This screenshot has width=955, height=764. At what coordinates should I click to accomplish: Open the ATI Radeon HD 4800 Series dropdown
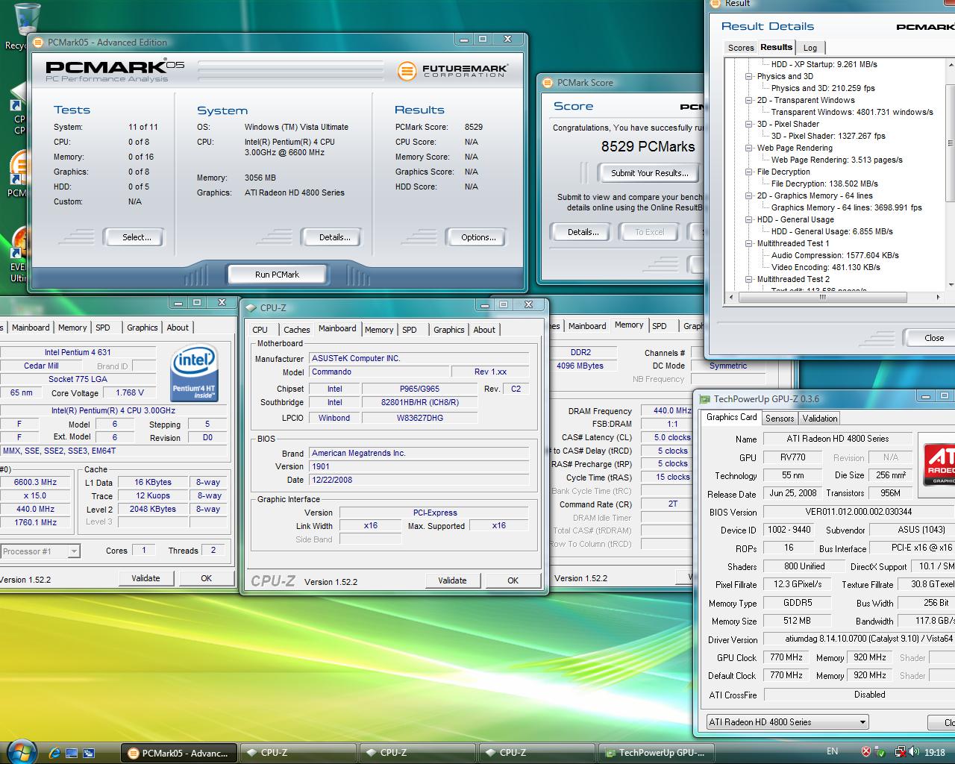(787, 722)
